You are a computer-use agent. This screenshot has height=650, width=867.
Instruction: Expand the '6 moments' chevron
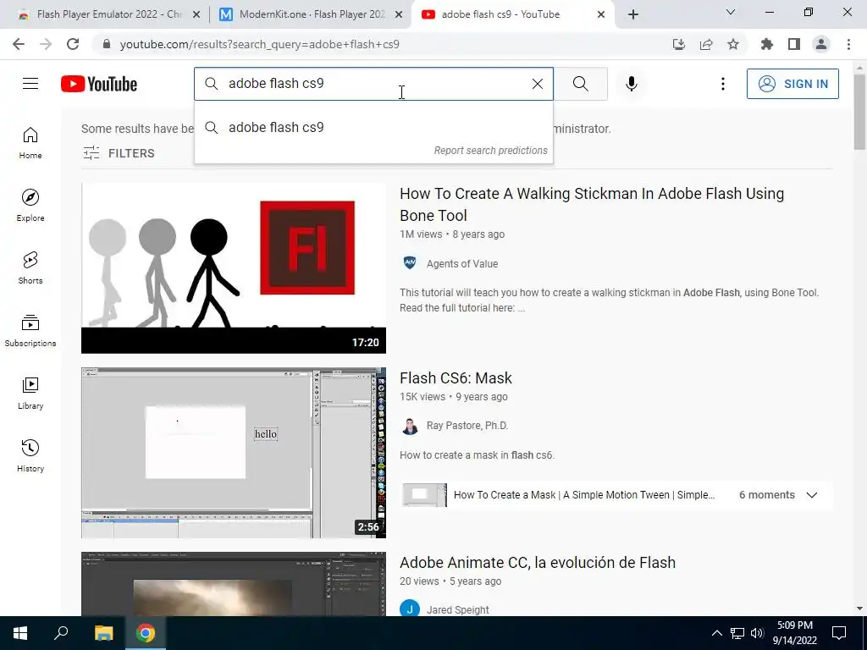coord(812,495)
